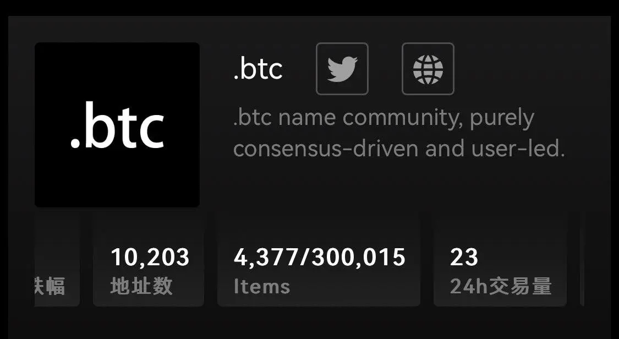Select the 4,377/300,015 items value
Viewport: 619px width, 339px height.
[319, 257]
